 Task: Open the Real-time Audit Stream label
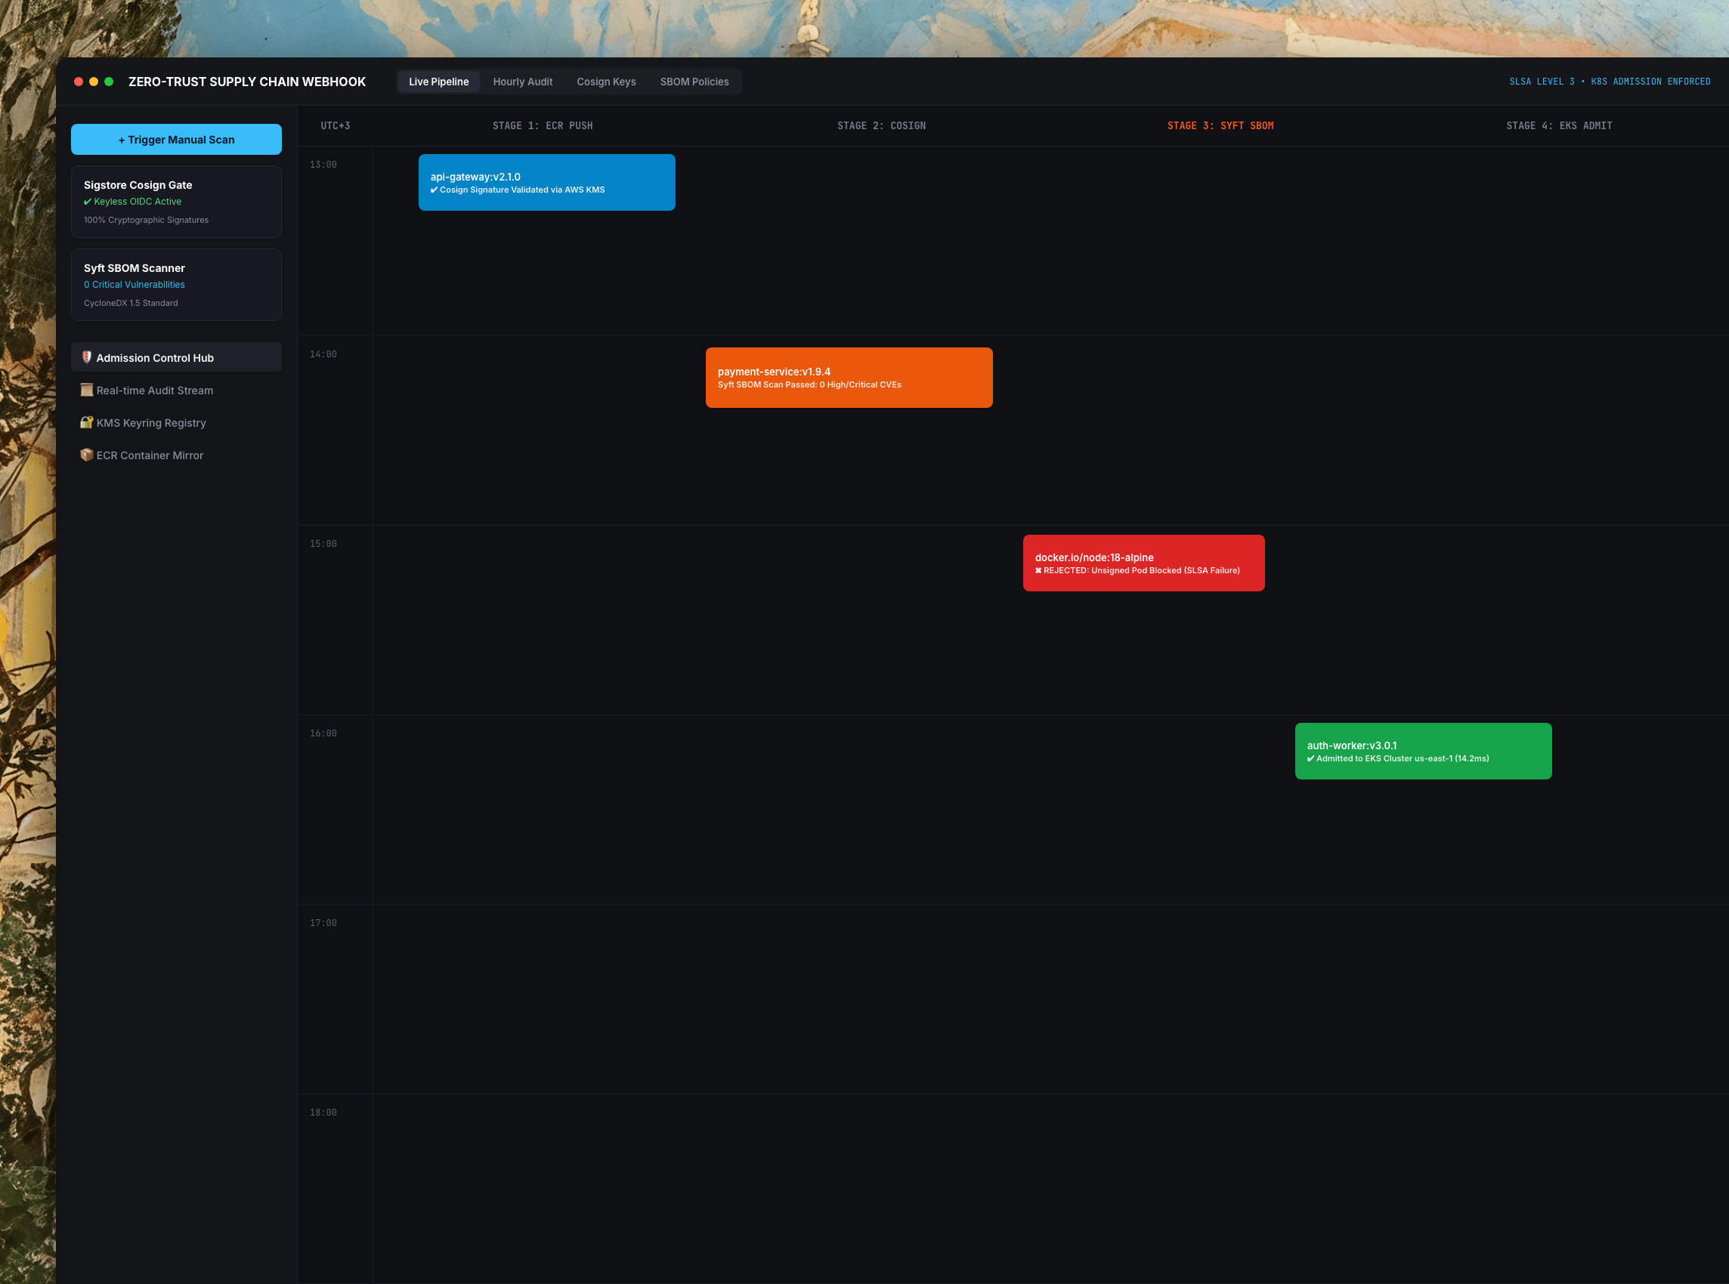155,391
